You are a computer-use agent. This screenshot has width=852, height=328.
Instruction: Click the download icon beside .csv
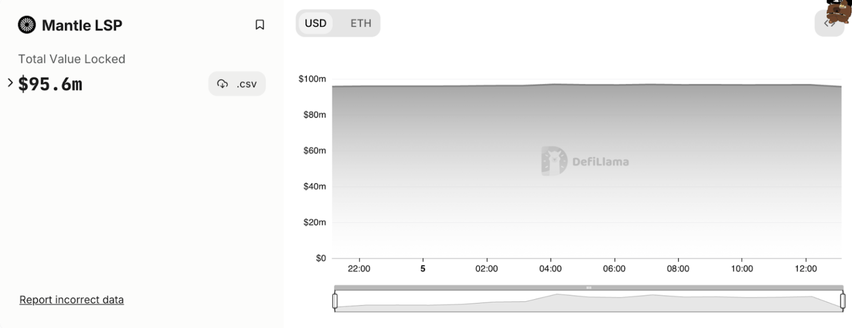tap(222, 84)
